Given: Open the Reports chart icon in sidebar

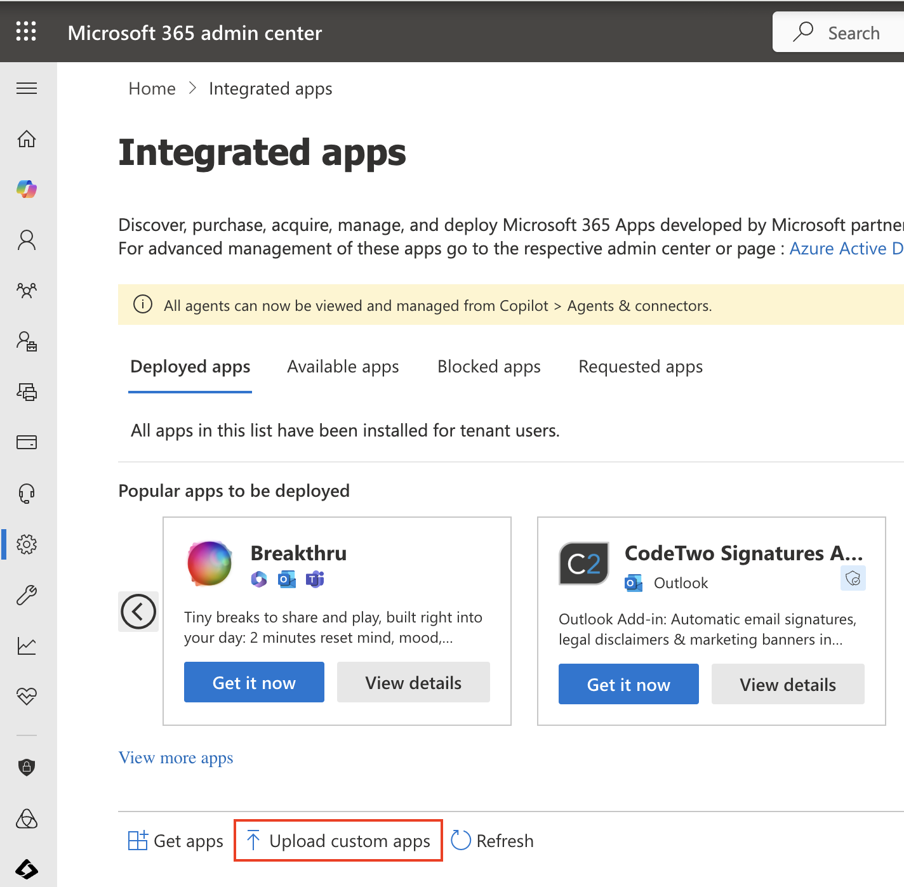Looking at the screenshot, I should [27, 646].
